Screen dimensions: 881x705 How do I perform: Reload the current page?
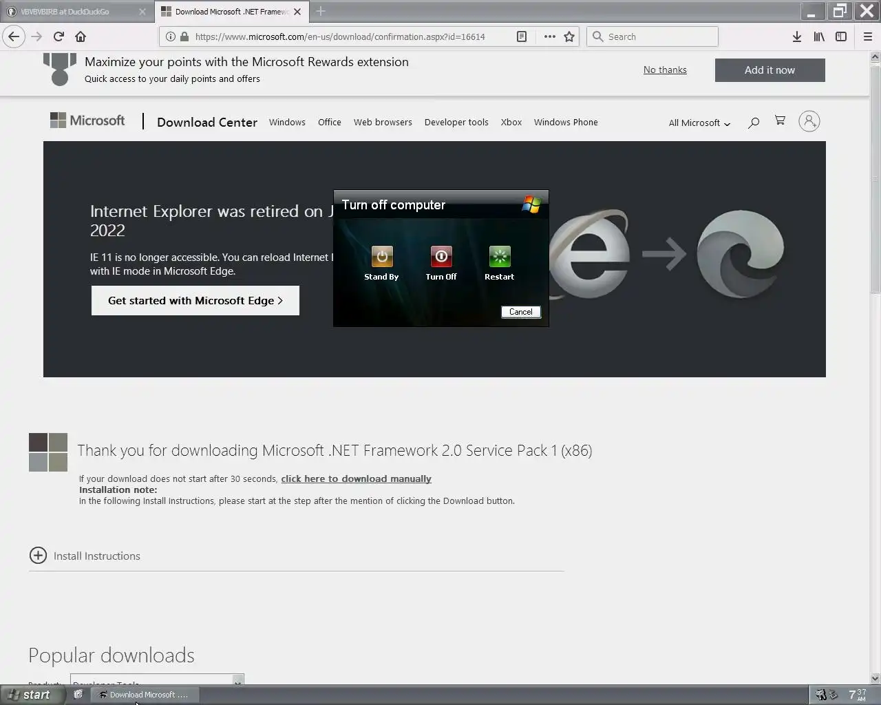[59, 36]
